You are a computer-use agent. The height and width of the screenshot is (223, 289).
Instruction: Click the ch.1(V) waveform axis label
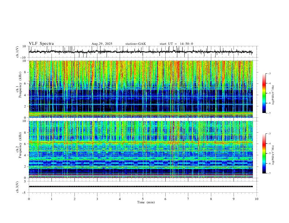[x=18, y=52]
